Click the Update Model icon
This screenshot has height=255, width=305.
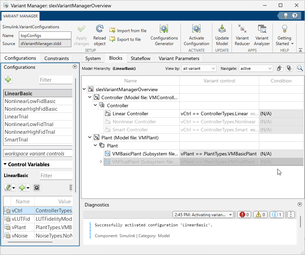[x=222, y=29]
